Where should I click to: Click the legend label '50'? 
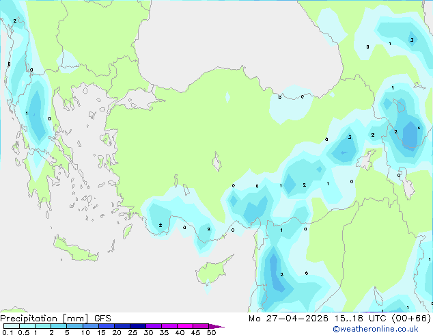[212, 332]
